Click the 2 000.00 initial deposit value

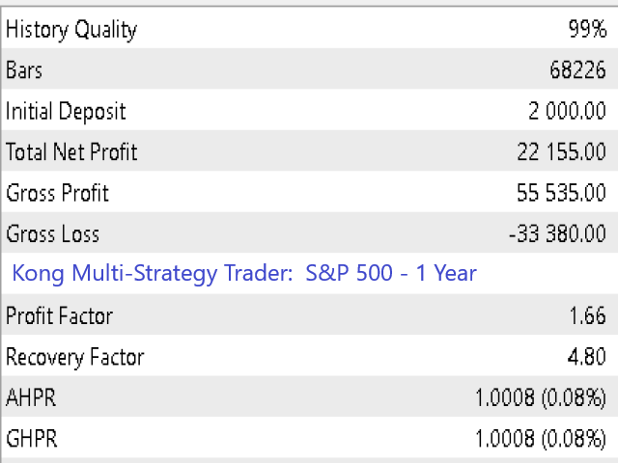pyautogui.click(x=567, y=112)
